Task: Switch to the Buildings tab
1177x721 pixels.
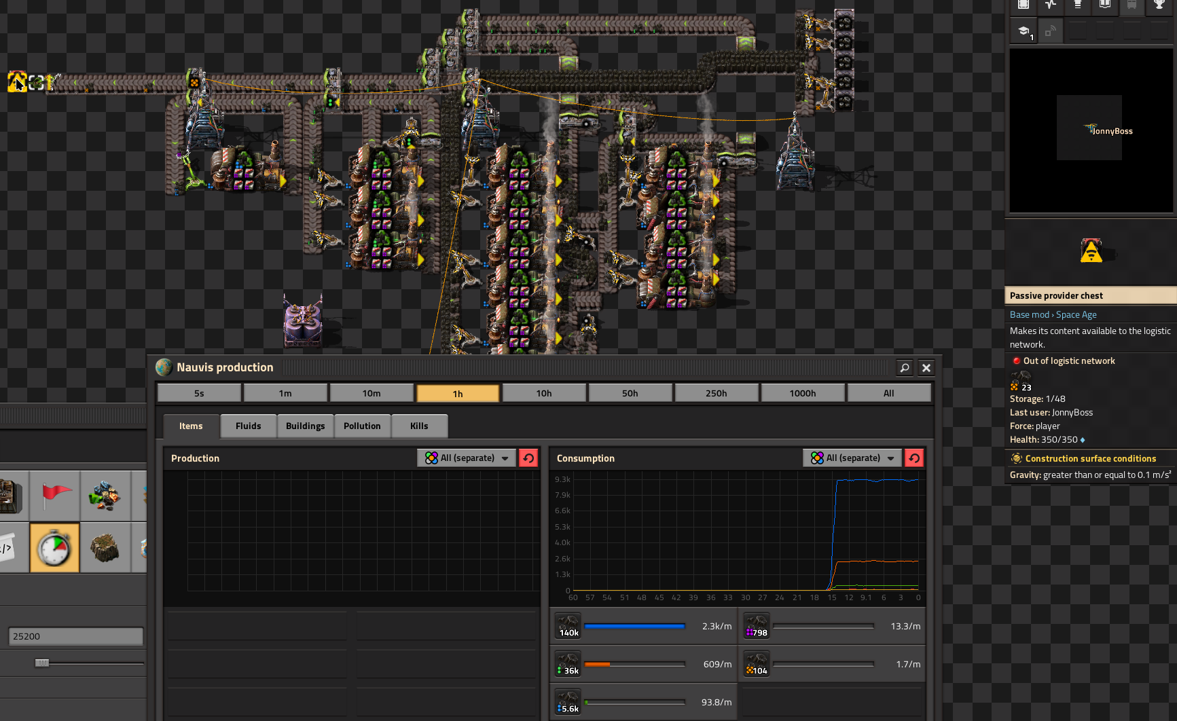Action: click(306, 426)
